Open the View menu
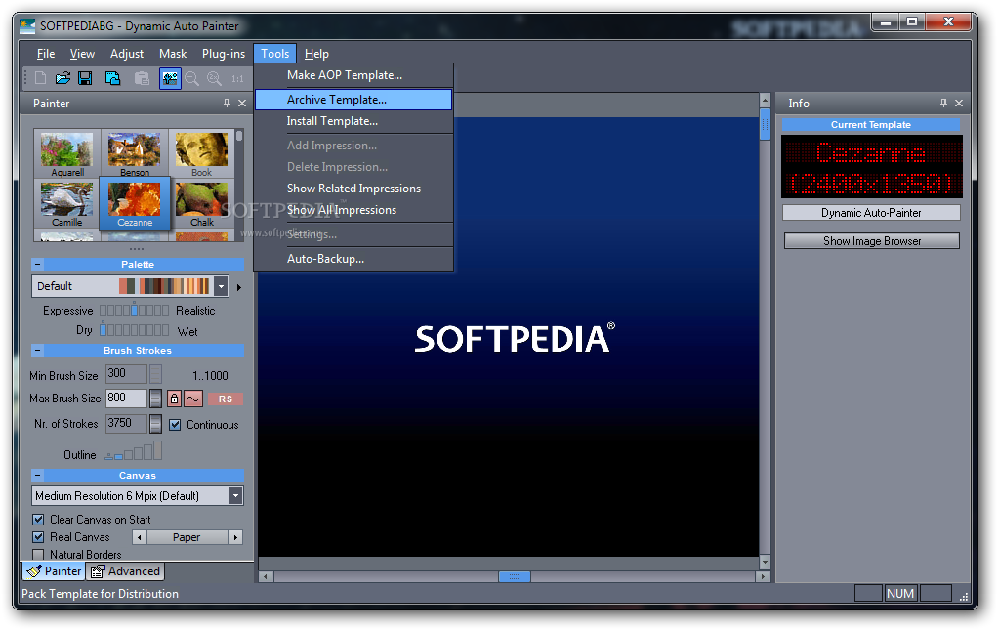 [82, 54]
